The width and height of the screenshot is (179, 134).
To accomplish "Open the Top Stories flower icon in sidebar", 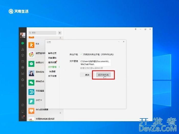I will point(23,80).
